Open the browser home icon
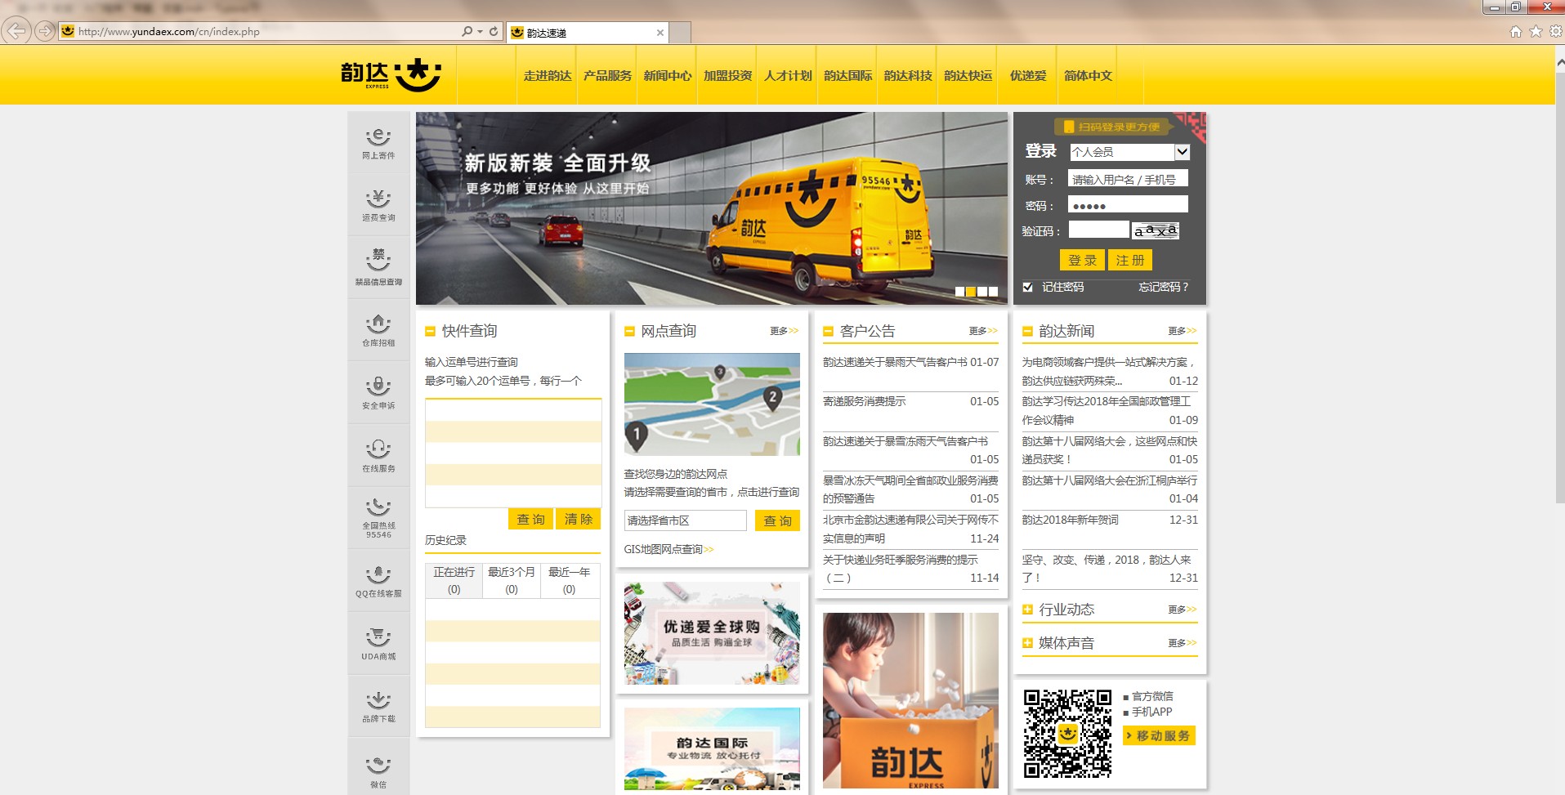The height and width of the screenshot is (795, 1565). pyautogui.click(x=1515, y=31)
